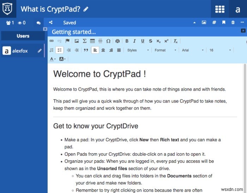The width and height of the screenshot is (247, 193).
Task: Insert an anchor flag
Action: 67,41
